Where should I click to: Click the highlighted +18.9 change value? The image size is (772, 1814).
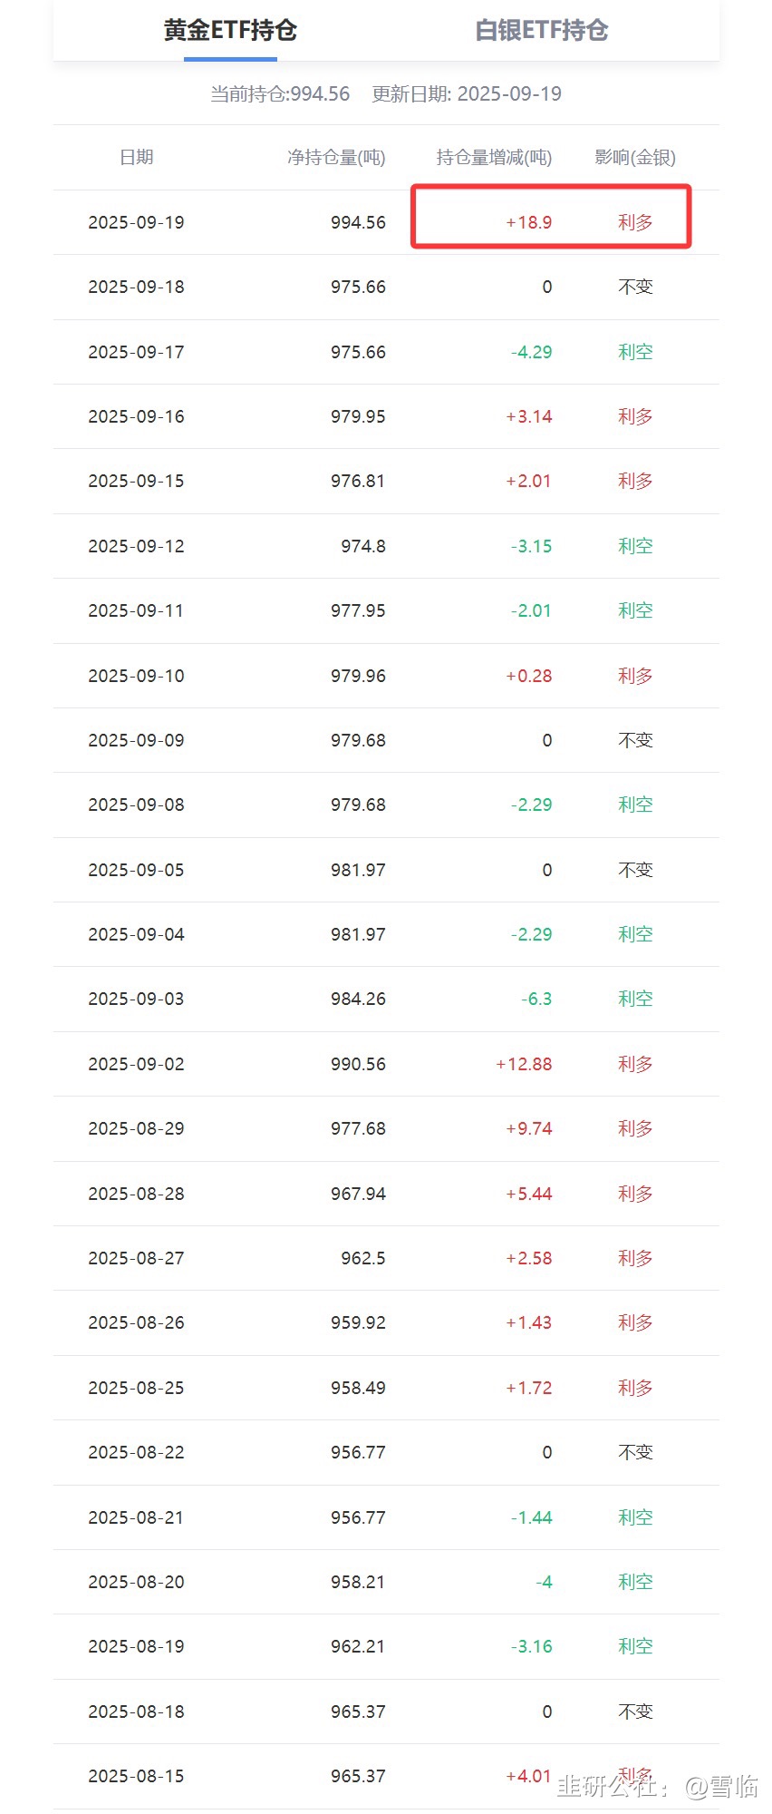[x=529, y=223]
